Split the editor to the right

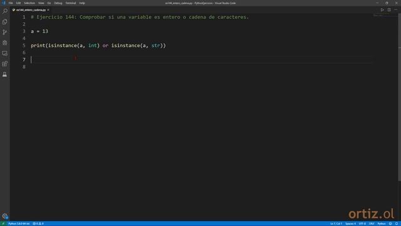(x=389, y=10)
